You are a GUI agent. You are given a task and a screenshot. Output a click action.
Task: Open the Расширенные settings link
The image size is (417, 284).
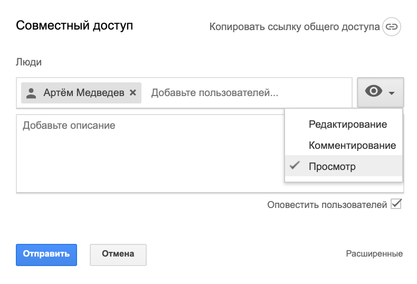374,254
